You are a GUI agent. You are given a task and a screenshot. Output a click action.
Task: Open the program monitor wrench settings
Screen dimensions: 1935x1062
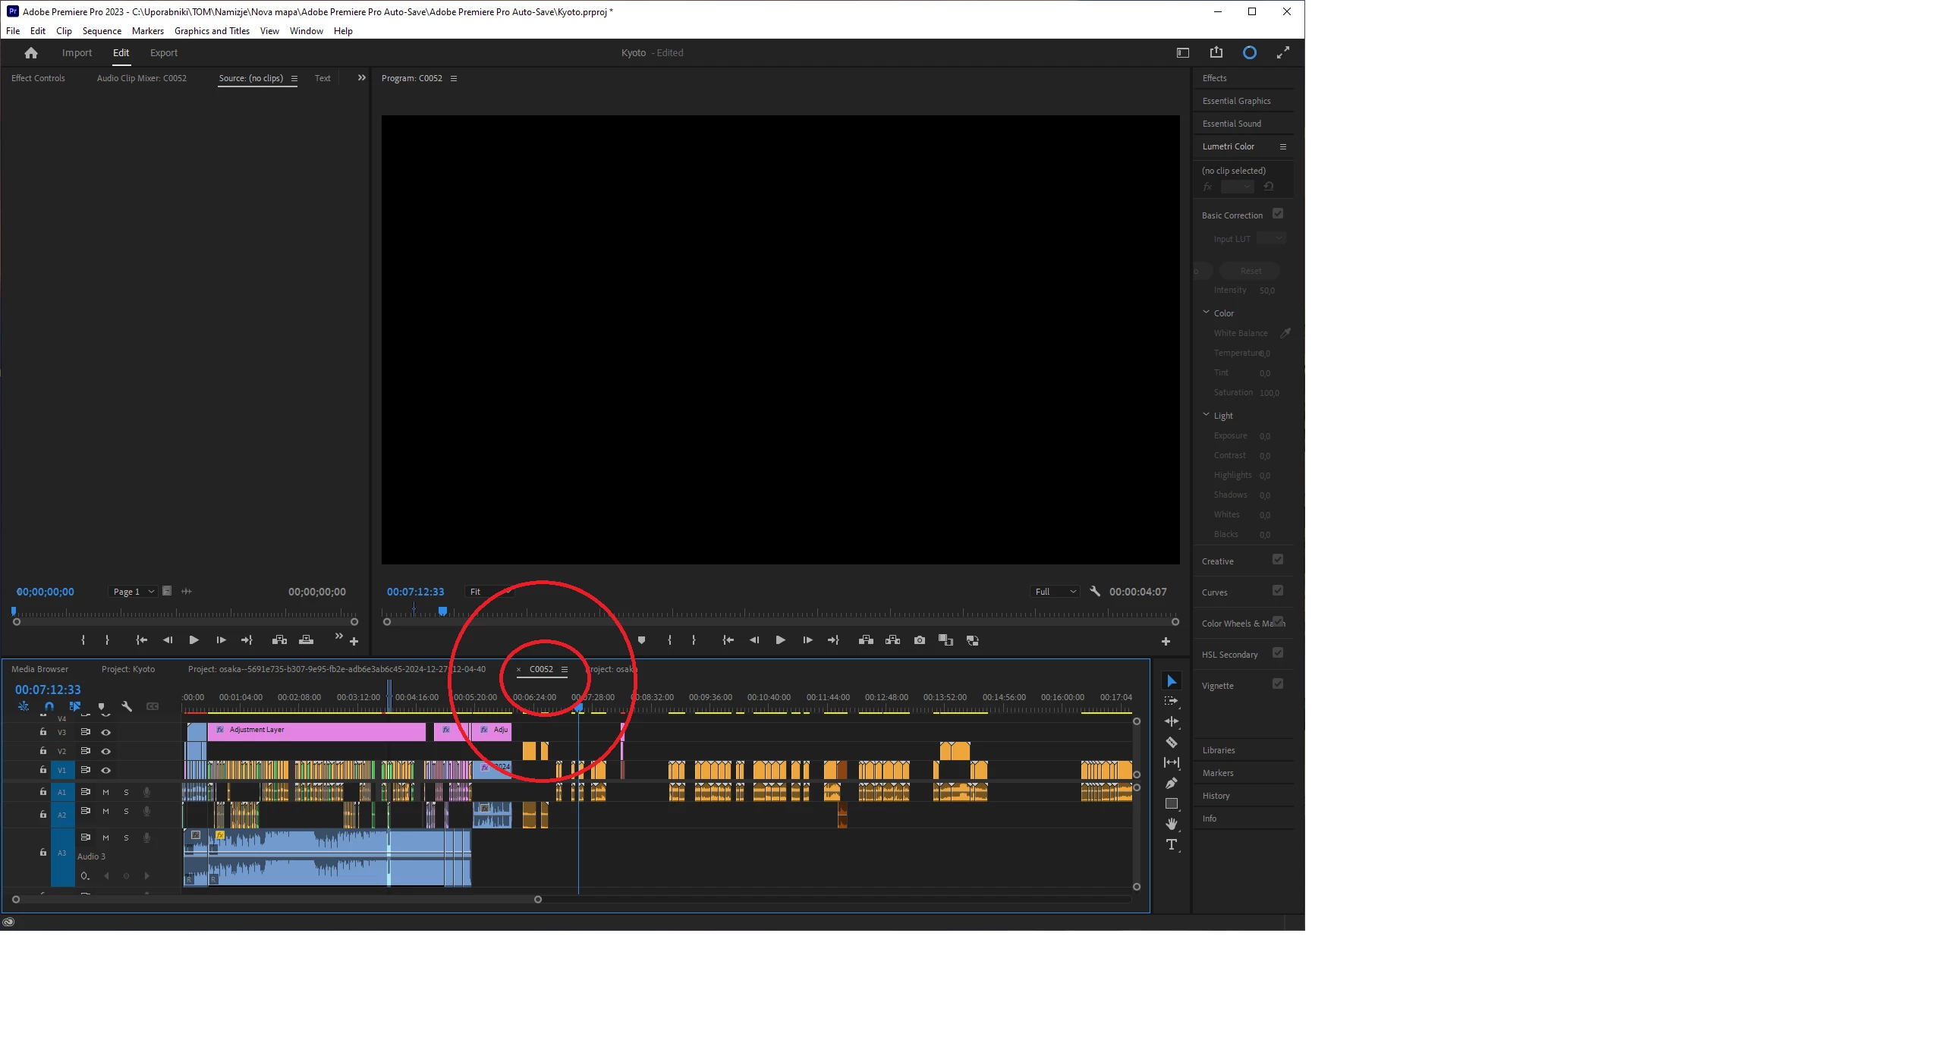1094,591
